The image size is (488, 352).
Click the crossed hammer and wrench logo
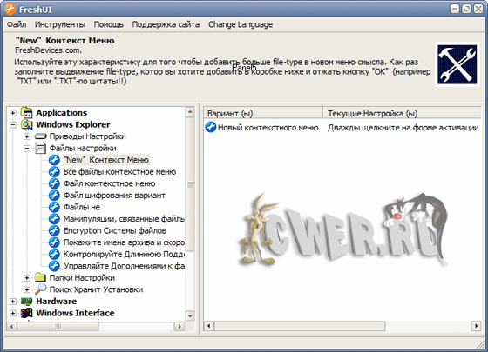457,64
